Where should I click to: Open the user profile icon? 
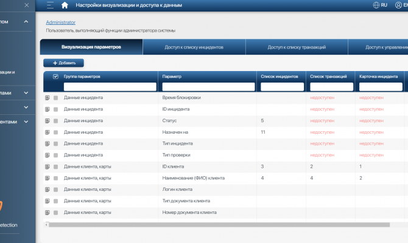pyautogui.click(x=398, y=5)
